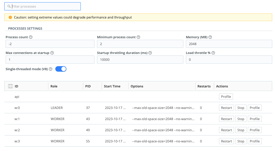
Task: View Minimum process count help tooltip
Action: click(x=138, y=37)
